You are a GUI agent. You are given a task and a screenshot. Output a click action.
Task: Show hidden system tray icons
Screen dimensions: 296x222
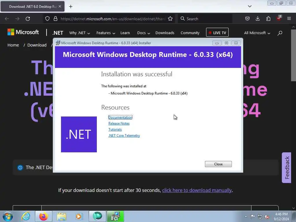pos(246,217)
